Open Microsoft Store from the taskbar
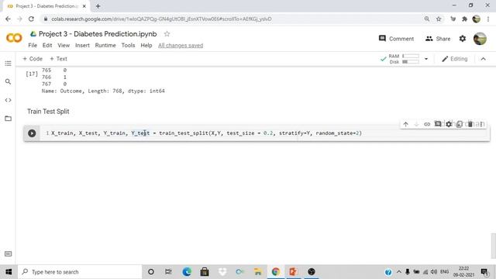496x279 pixels. tap(205, 272)
